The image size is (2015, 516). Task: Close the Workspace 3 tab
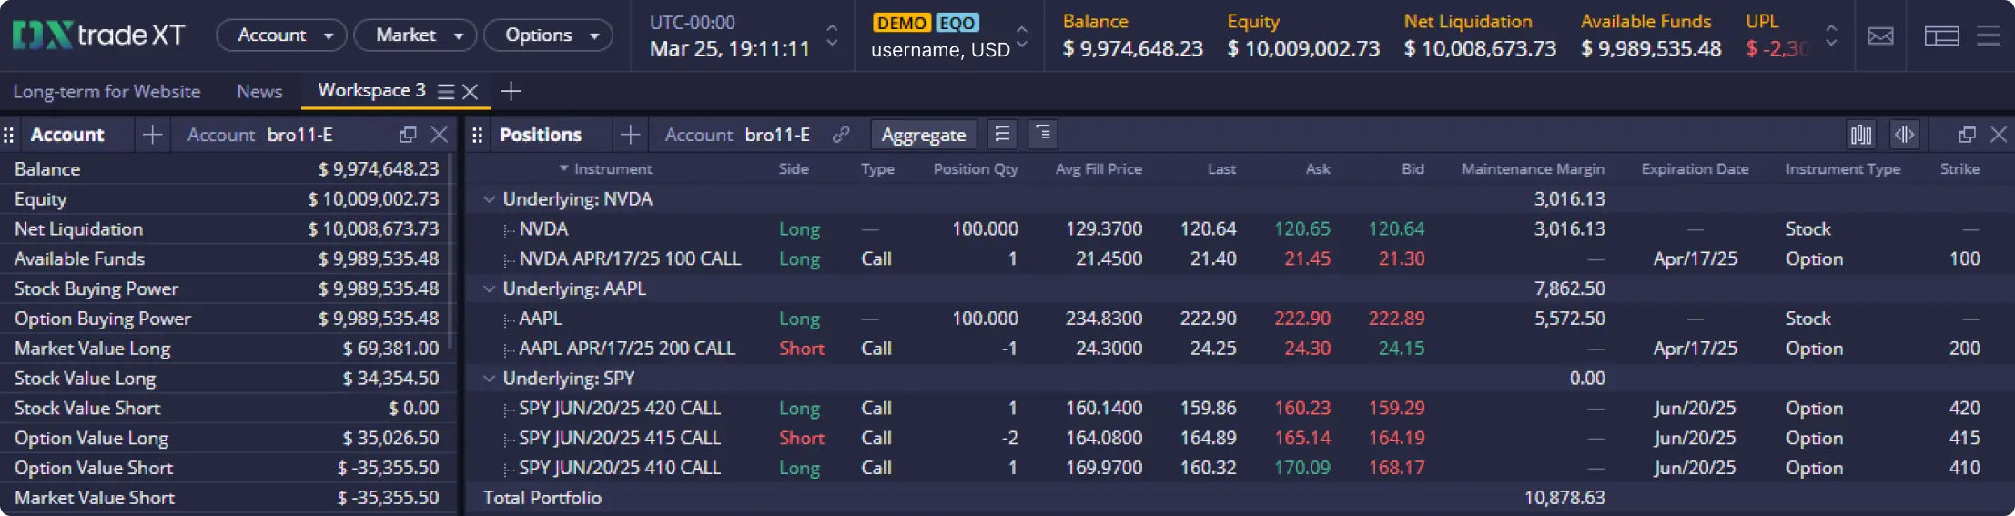point(471,92)
